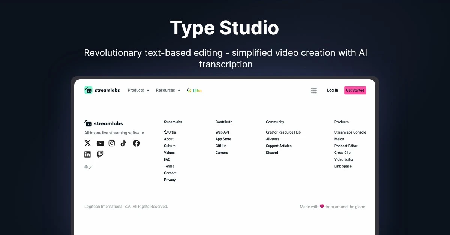450x235 pixels.
Task: Select the Streamlabs footer menu heading
Action: click(x=172, y=122)
